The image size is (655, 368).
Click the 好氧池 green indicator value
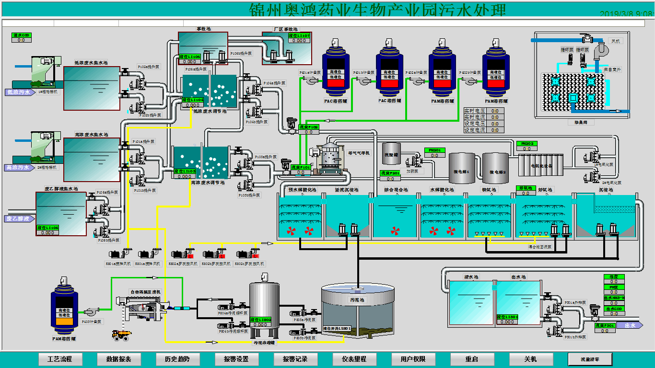tap(526, 193)
